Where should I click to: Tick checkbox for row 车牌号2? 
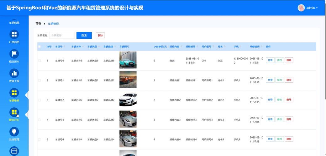(39, 100)
